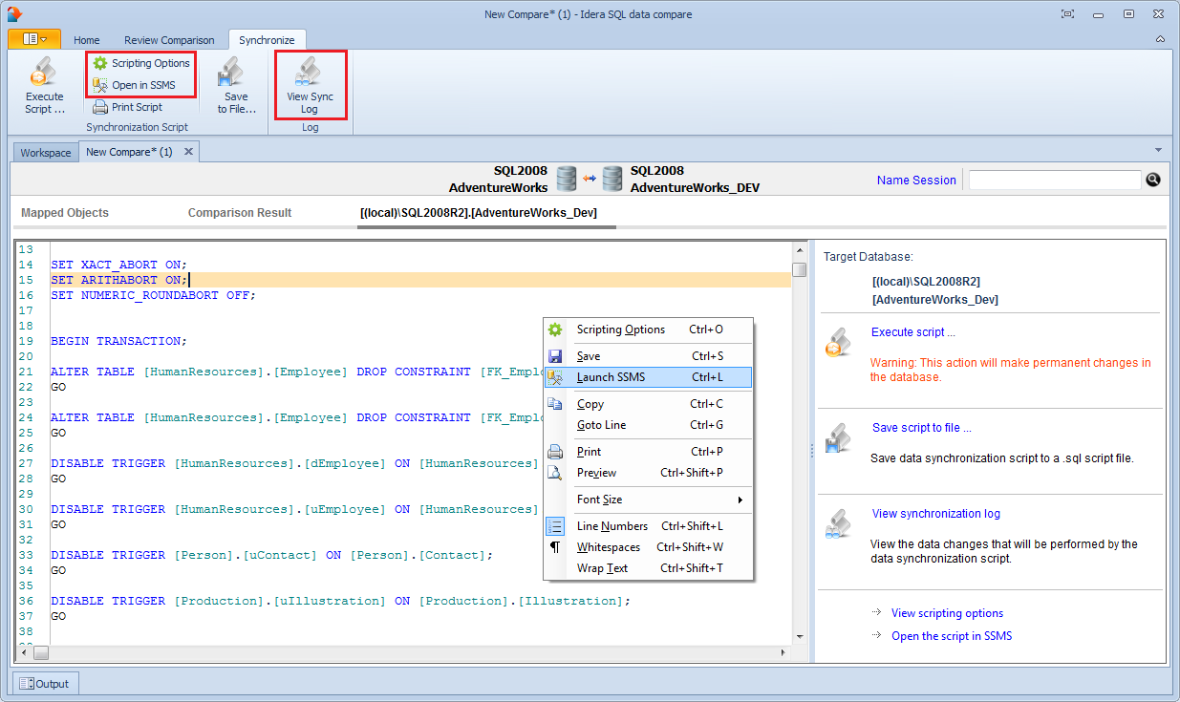This screenshot has height=702, width=1180.
Task: Click the Execute script icon in right panel
Action: 838,342
